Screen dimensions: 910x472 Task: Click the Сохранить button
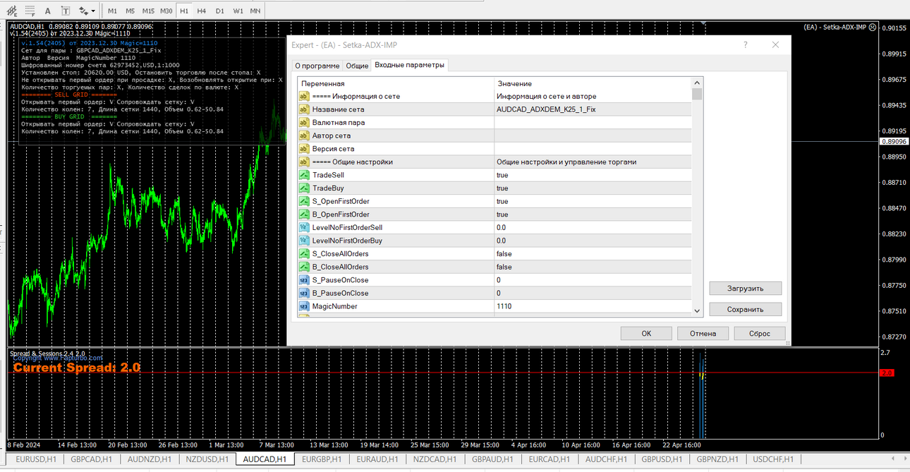click(x=746, y=309)
